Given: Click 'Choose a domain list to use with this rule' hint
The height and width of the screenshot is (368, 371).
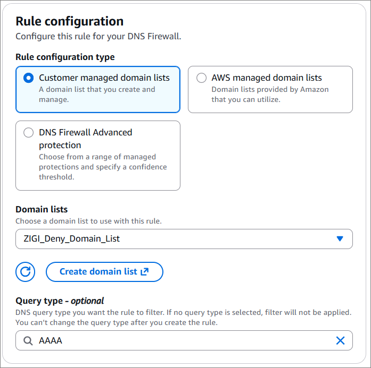Looking at the screenshot, I should pyautogui.click(x=88, y=221).
